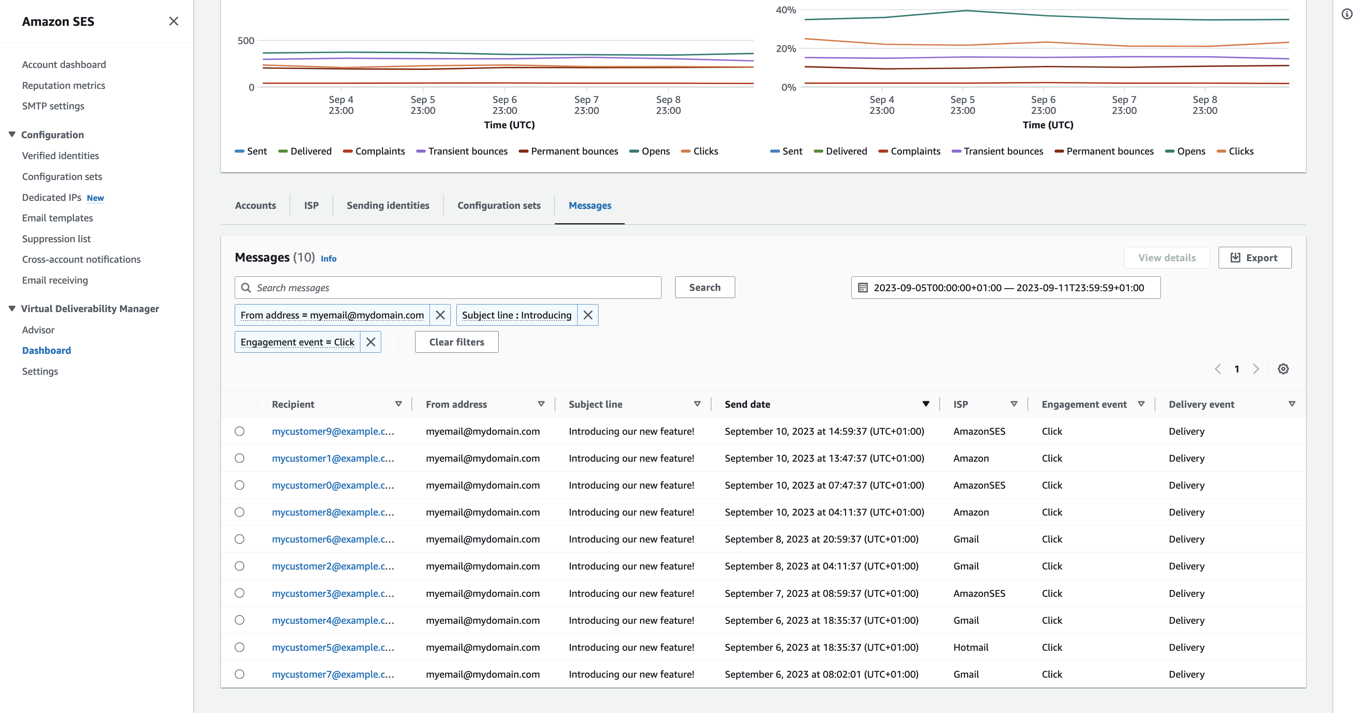Click the calendar/date range picker icon

click(862, 287)
